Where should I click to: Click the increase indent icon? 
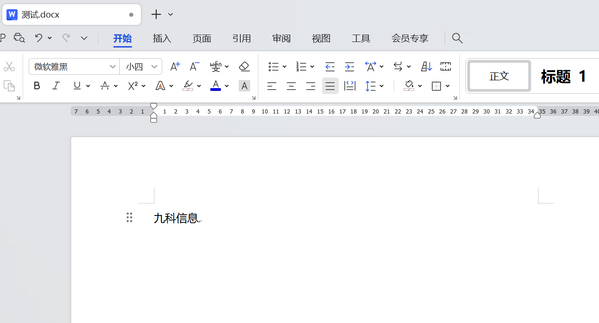[349, 66]
